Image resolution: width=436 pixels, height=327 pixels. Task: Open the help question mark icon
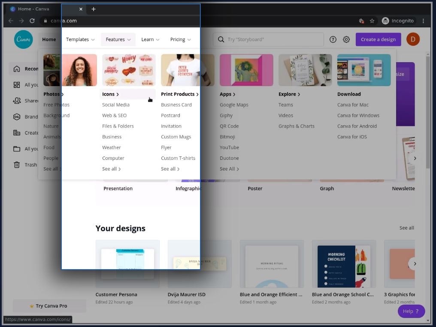[333, 39]
